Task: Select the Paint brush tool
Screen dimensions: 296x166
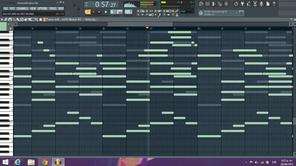Action: pyautogui.click(x=18, y=19)
